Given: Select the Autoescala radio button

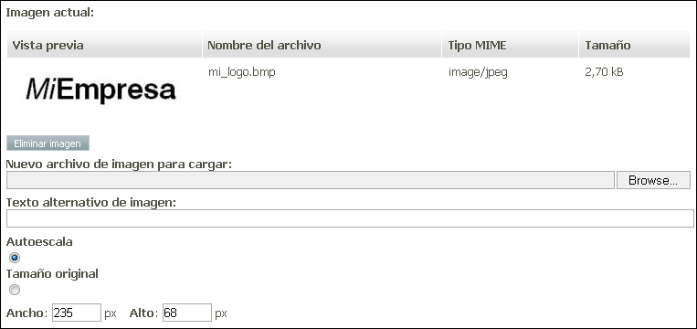Looking at the screenshot, I should pos(15,258).
